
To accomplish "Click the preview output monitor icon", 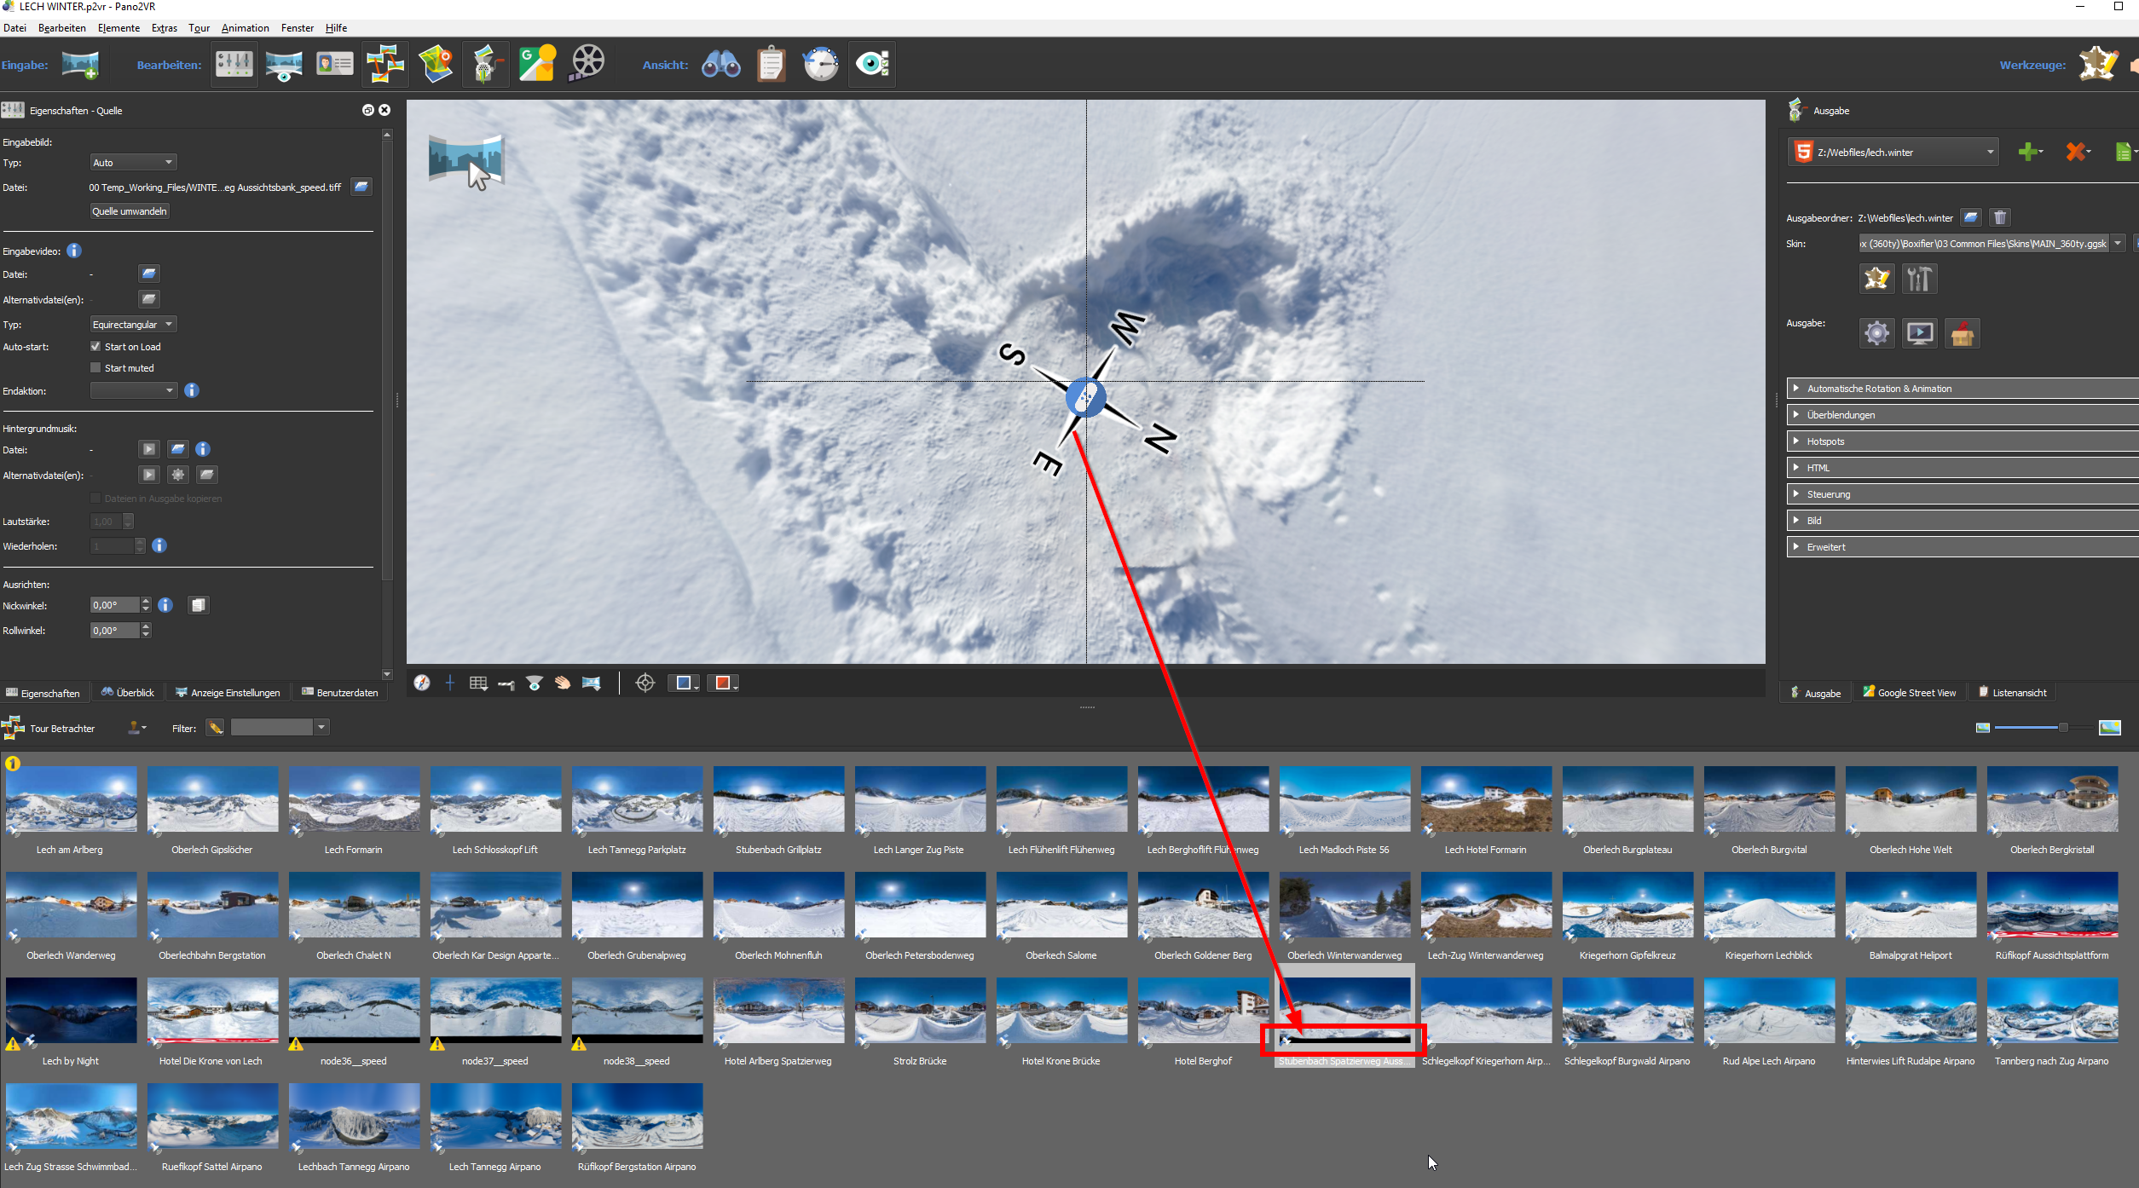I will coord(1919,333).
